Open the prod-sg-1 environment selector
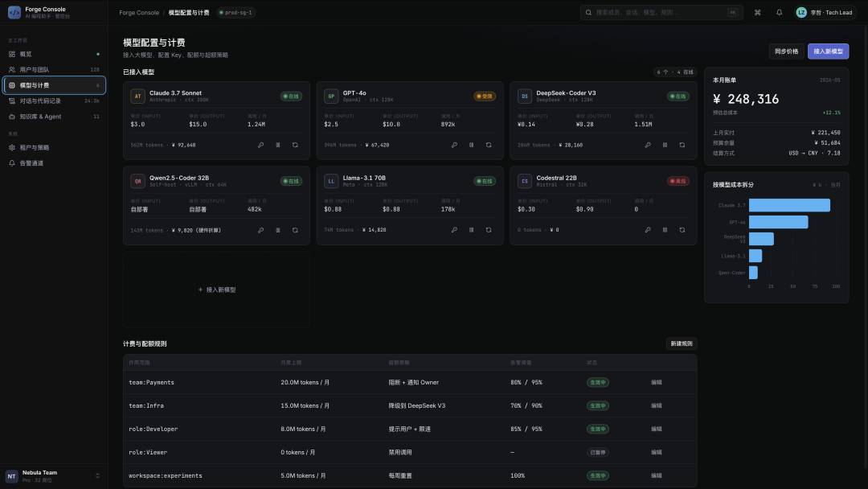868x489 pixels. 235,12
